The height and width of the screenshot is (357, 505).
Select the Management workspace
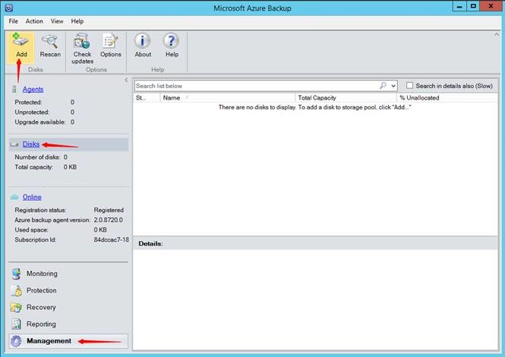(x=49, y=341)
